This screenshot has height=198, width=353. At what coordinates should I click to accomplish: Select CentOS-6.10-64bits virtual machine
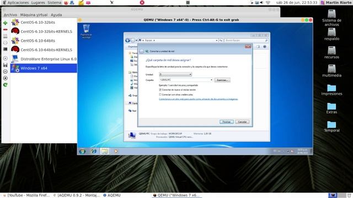[x=44, y=41]
